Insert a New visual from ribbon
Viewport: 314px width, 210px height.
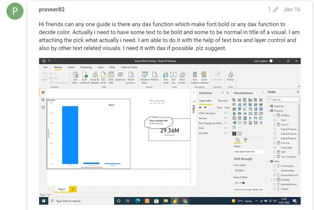click(x=166, y=77)
